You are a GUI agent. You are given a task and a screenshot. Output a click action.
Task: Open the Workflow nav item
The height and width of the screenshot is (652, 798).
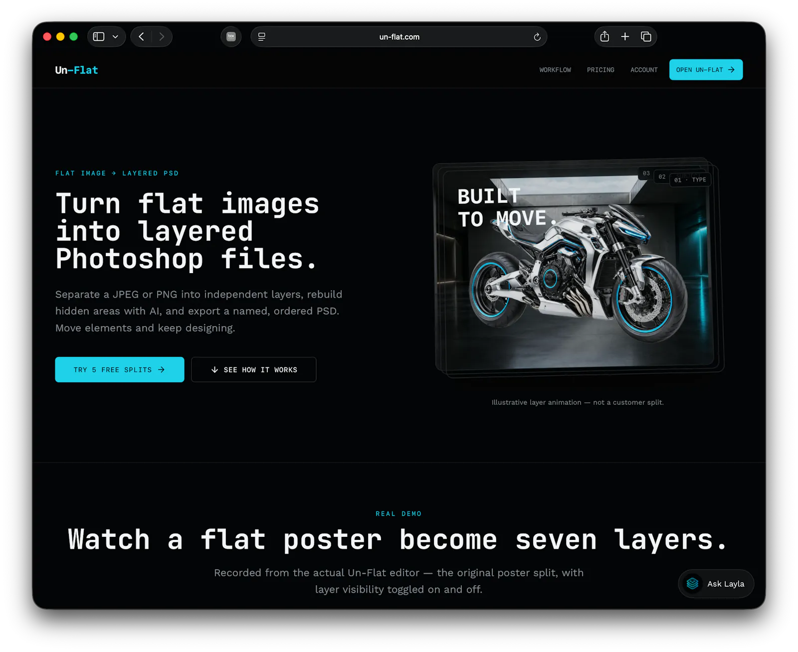pyautogui.click(x=555, y=70)
